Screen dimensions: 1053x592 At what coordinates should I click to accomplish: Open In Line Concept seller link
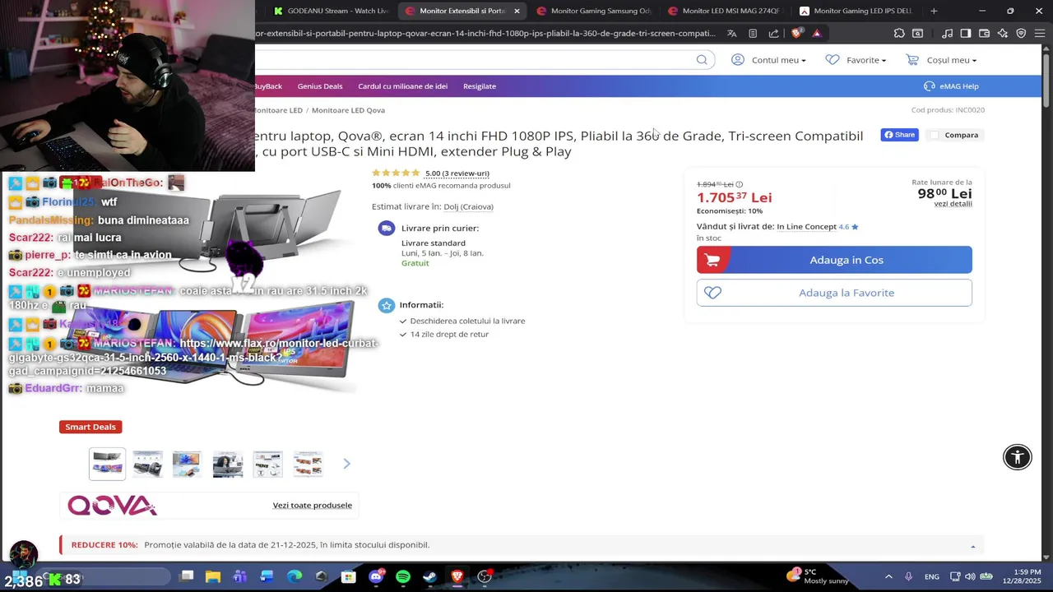(x=806, y=227)
